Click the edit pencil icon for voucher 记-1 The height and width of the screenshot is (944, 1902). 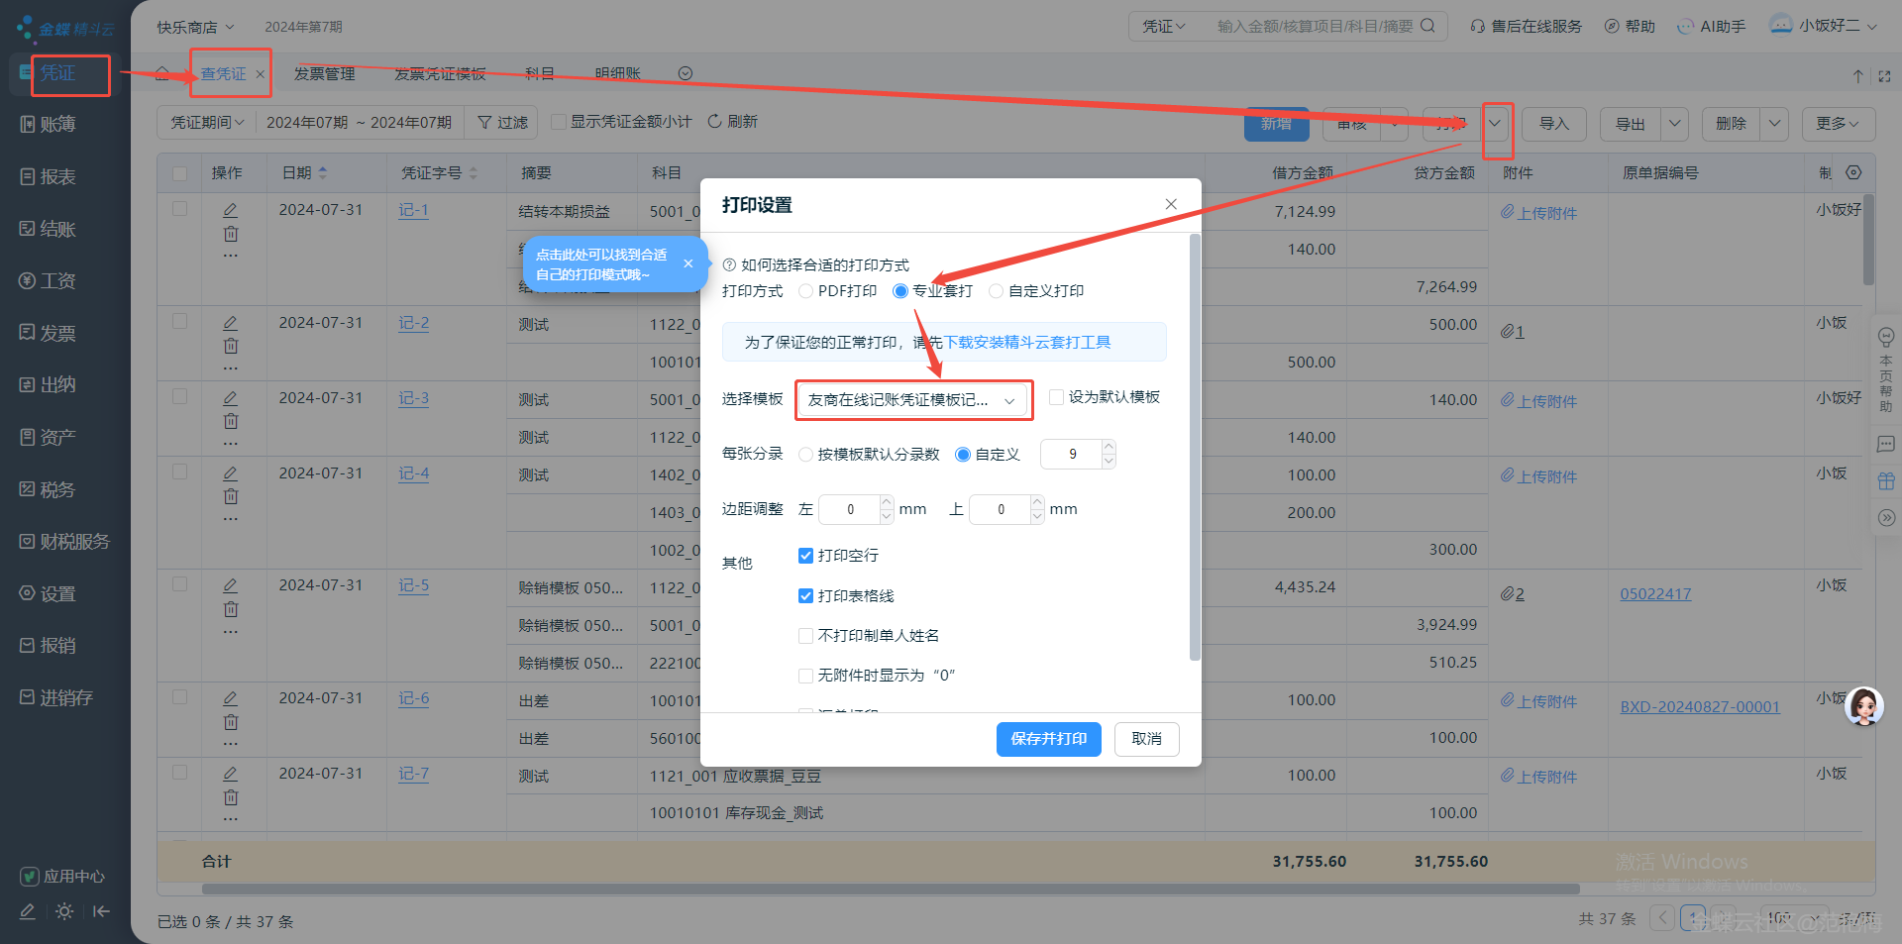[x=230, y=210]
